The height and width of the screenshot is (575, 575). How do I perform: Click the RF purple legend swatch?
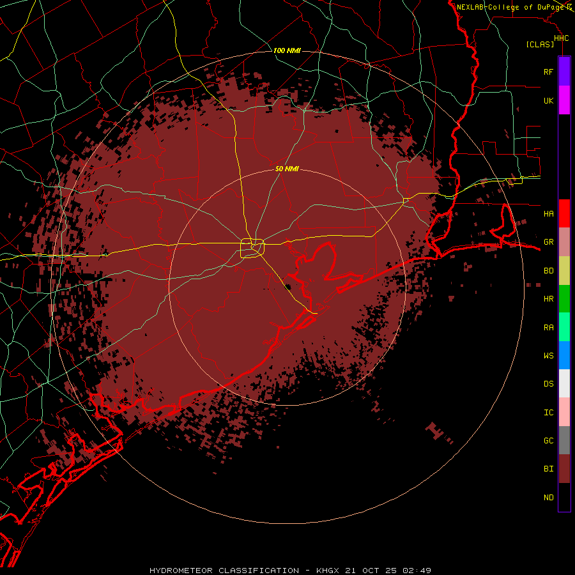pos(564,72)
